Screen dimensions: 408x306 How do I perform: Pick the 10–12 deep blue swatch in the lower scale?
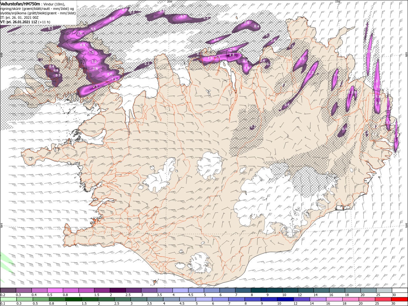click(x=285, y=299)
